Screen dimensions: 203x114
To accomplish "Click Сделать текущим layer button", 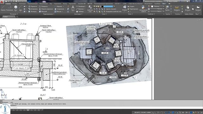I will (110, 9).
